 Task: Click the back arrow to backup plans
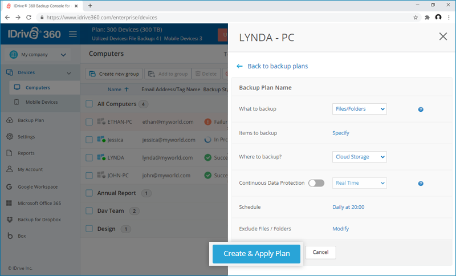tap(239, 66)
